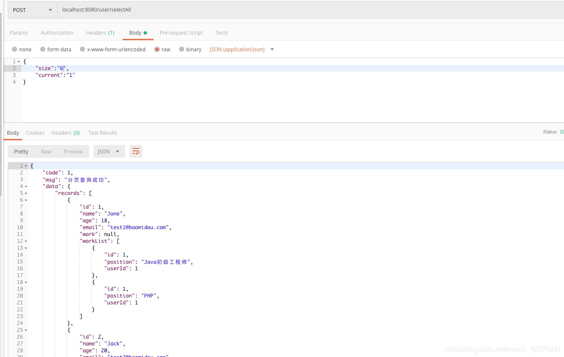Collapse the "records" array fold arrow
Screen dimensions: 564x357
tap(26, 193)
